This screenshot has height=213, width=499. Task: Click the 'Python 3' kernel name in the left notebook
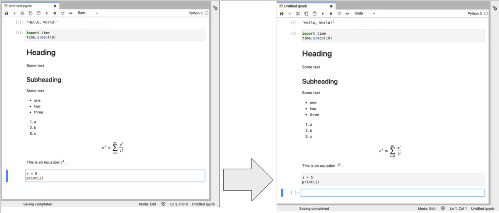(x=196, y=13)
